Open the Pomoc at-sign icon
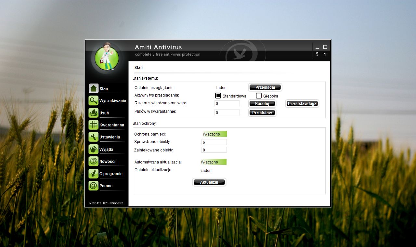This screenshot has width=416, height=247. tap(94, 186)
